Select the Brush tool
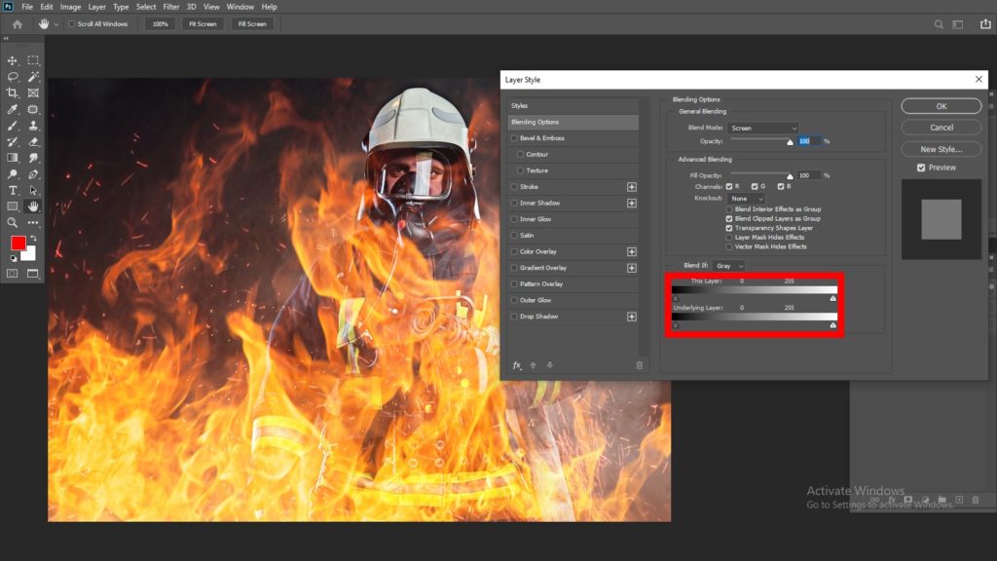This screenshot has height=561, width=997. point(12,126)
